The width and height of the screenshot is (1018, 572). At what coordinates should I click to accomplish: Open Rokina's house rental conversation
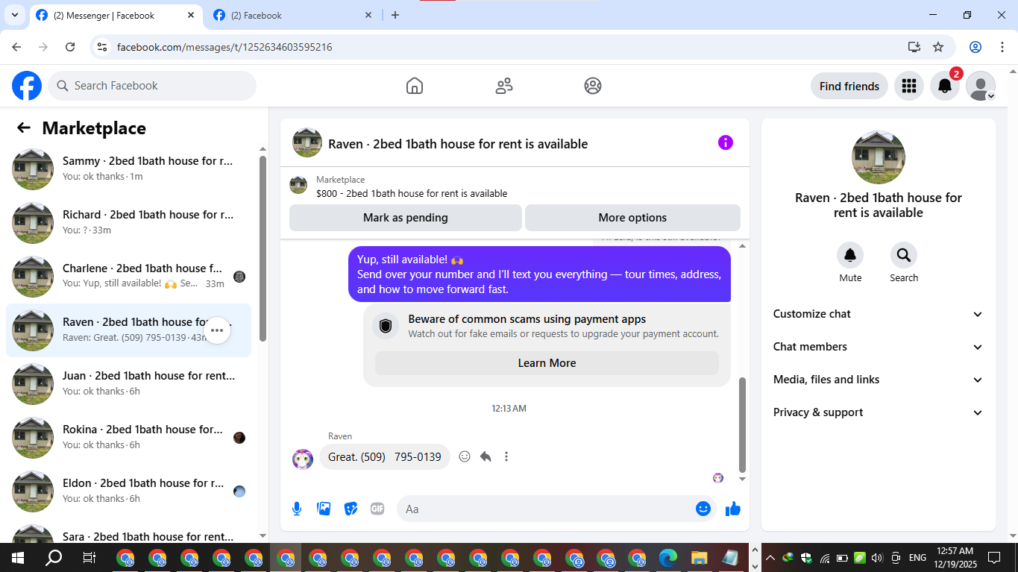coord(128,437)
